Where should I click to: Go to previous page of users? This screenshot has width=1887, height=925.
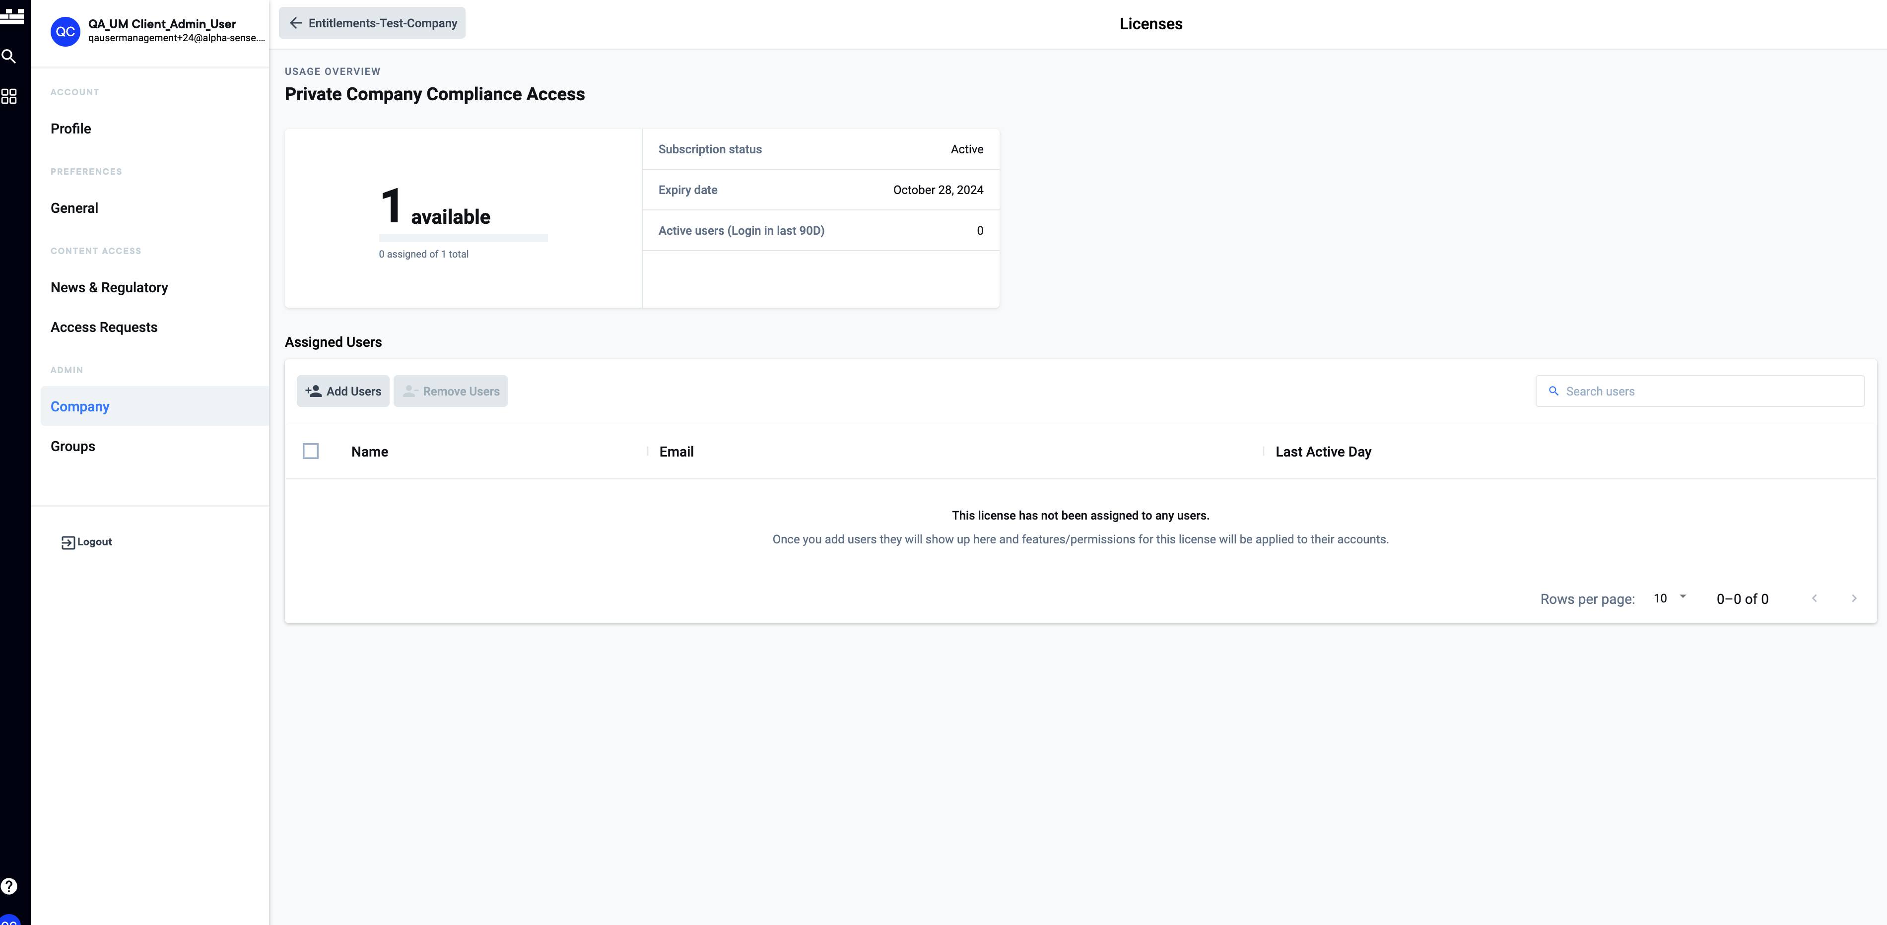coord(1815,598)
